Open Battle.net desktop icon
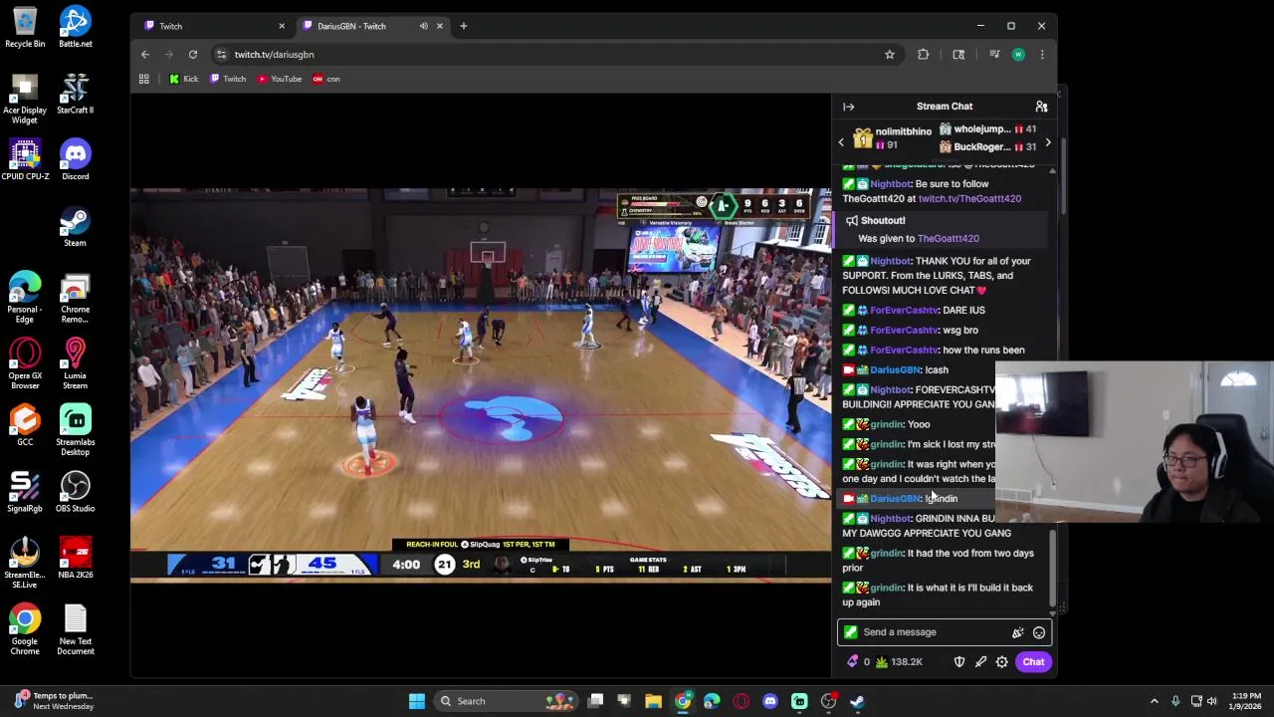This screenshot has width=1274, height=717. (75, 27)
